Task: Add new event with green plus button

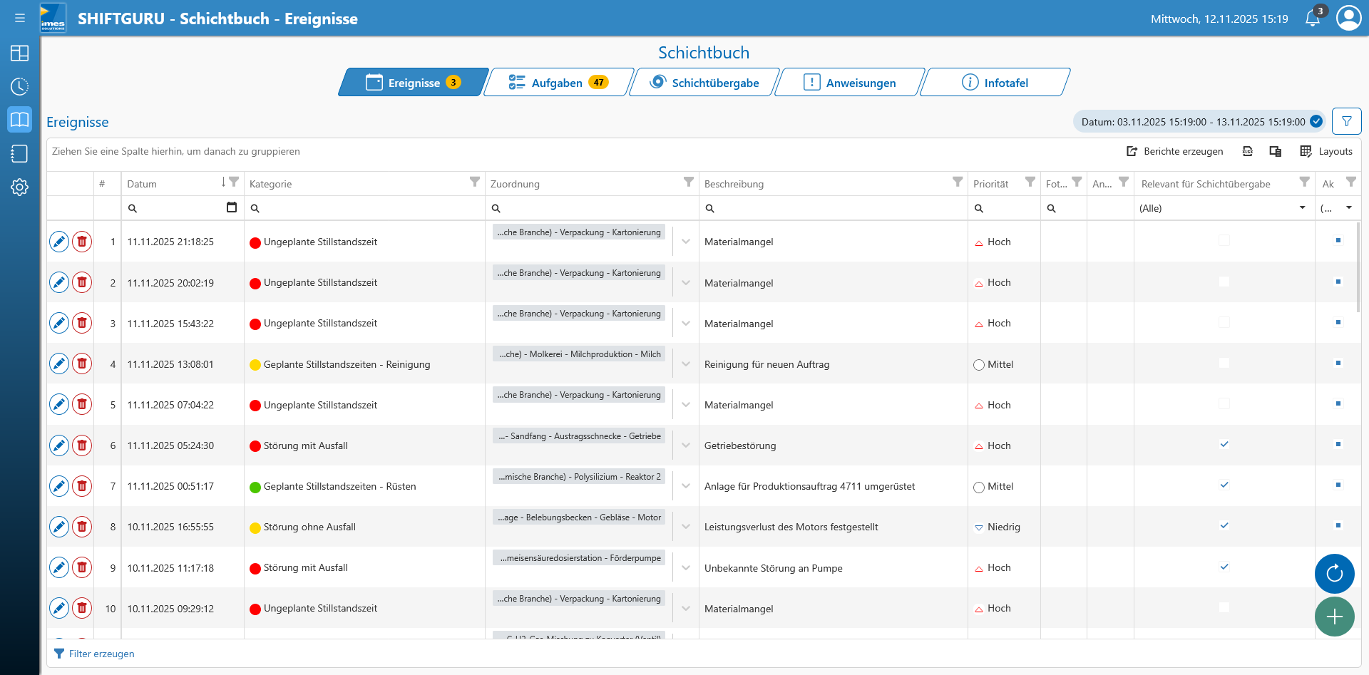Action: (1334, 617)
